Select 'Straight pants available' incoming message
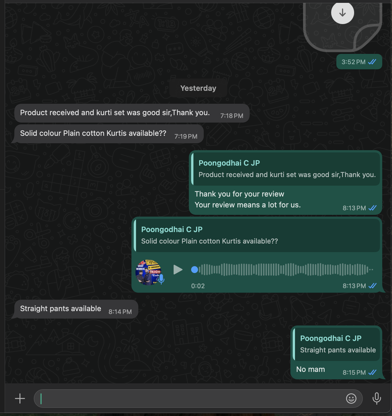 pos(76,309)
